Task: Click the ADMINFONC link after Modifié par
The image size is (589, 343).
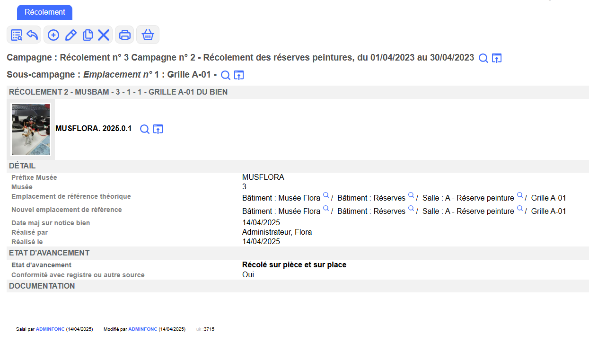Action: [x=143, y=329]
